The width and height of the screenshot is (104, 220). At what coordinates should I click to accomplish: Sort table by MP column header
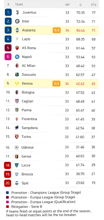click(67, 5)
